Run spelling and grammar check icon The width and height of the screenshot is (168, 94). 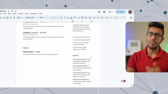[11, 18]
